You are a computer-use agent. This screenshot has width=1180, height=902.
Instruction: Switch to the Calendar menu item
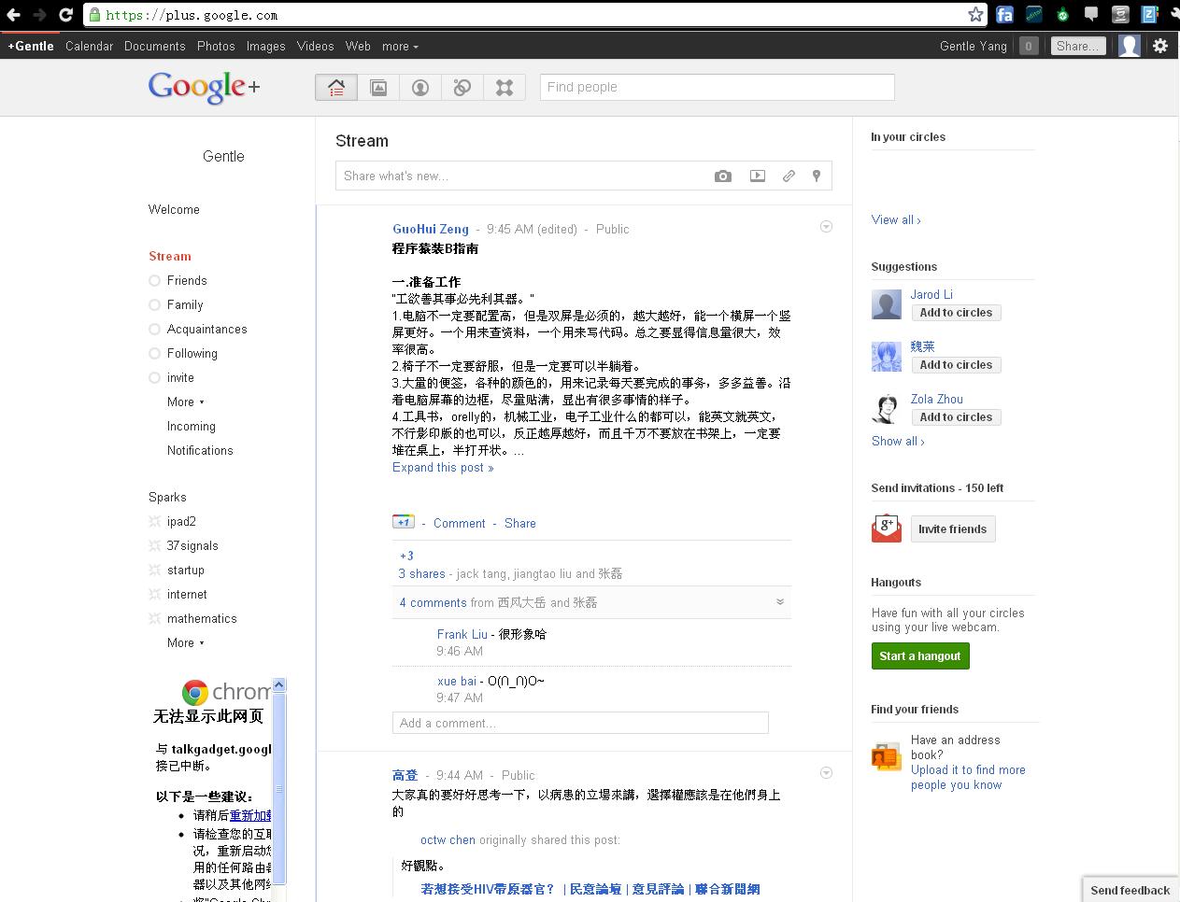(89, 46)
